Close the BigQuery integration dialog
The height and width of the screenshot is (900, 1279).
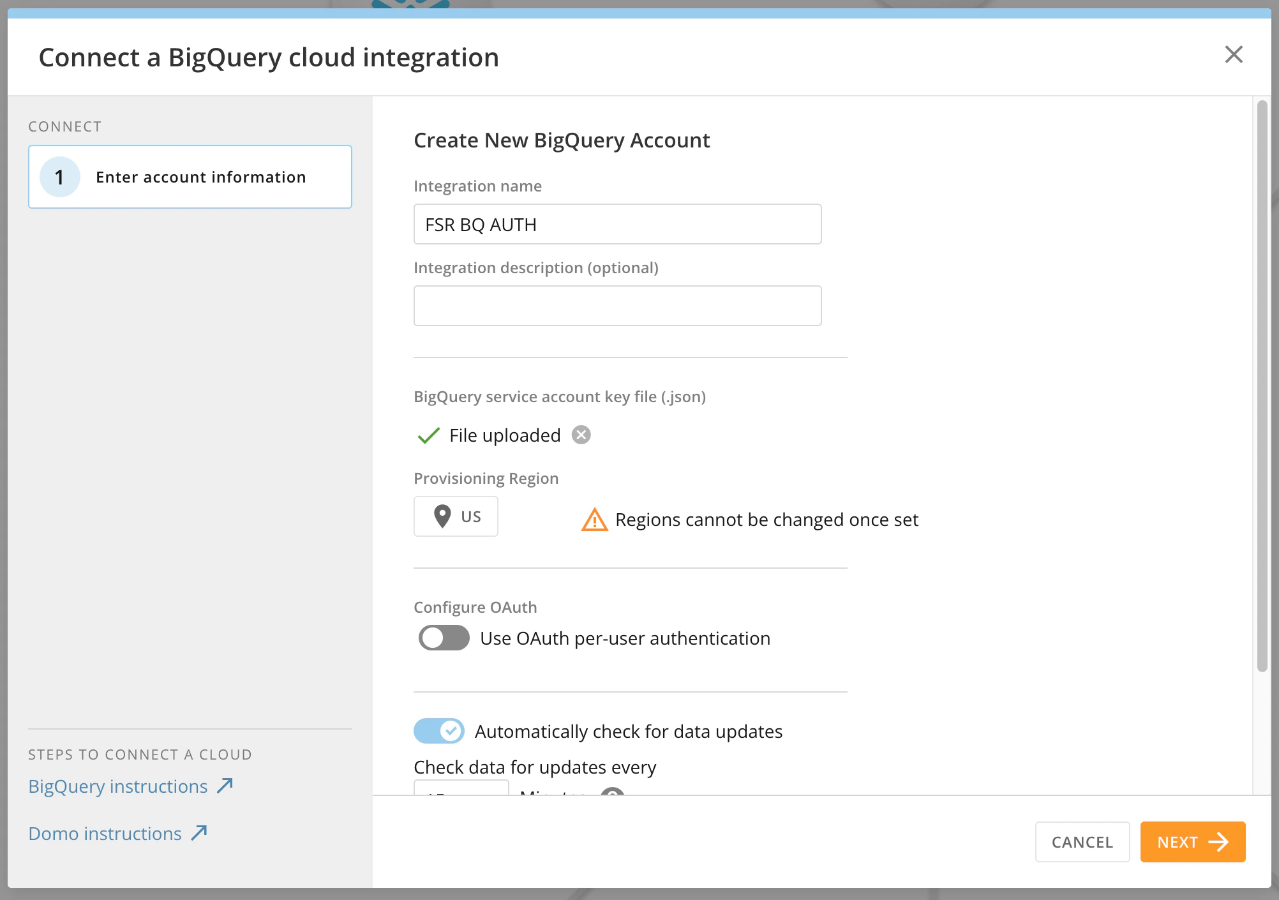pos(1234,55)
